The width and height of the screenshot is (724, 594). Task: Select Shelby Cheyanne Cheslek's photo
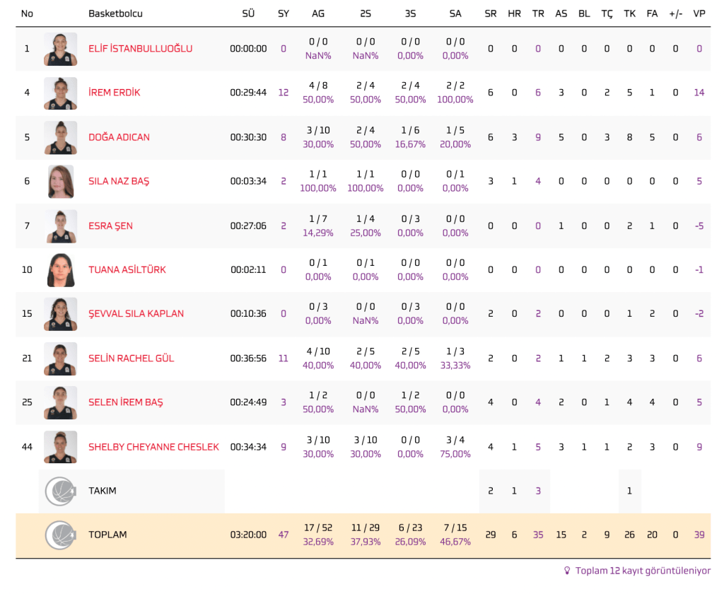(x=60, y=447)
